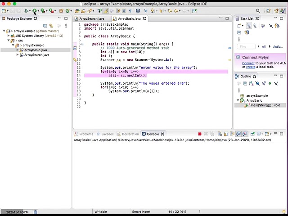Collapse the src folder node
Screen dimensions: 288x216
(x=9, y=40)
